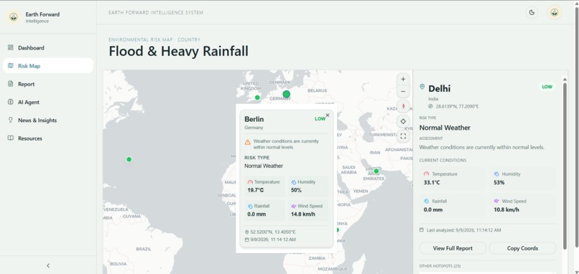
Task: Open the user profile avatar
Action: [x=555, y=12]
